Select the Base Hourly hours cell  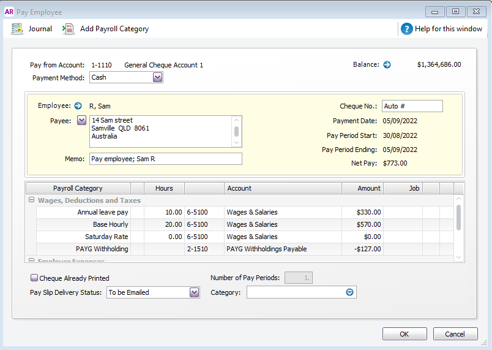tap(164, 224)
